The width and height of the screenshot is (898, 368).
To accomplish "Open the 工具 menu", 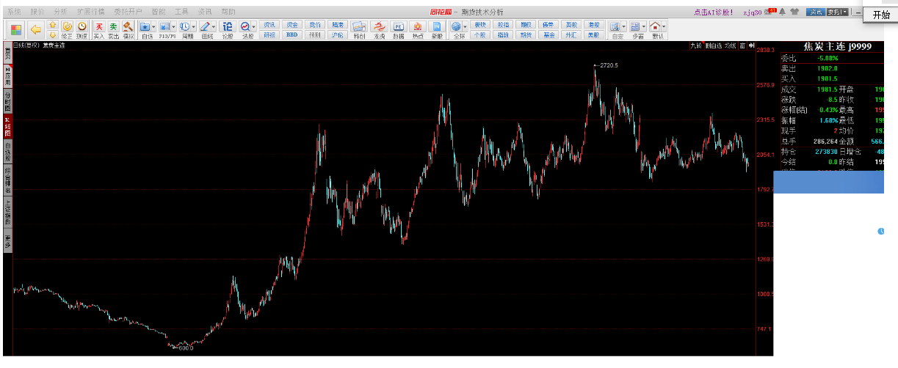I will coord(181,12).
